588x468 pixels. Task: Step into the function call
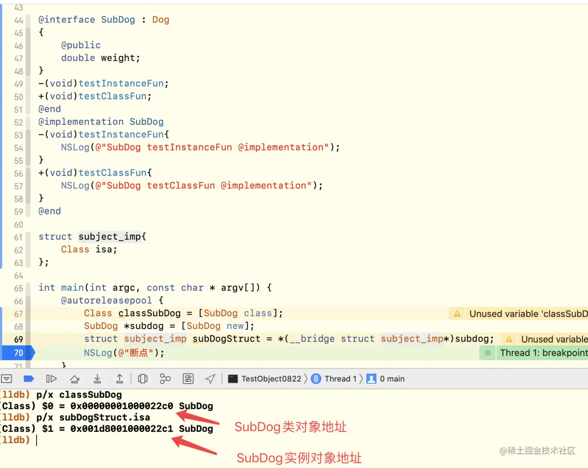[x=97, y=378]
